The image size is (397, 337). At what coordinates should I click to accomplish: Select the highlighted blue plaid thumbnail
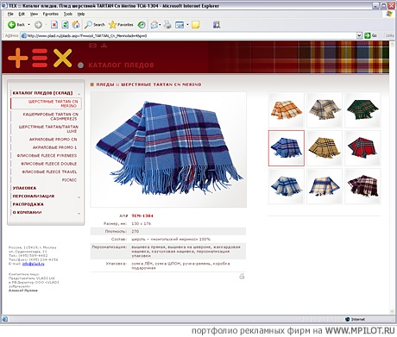287,148
